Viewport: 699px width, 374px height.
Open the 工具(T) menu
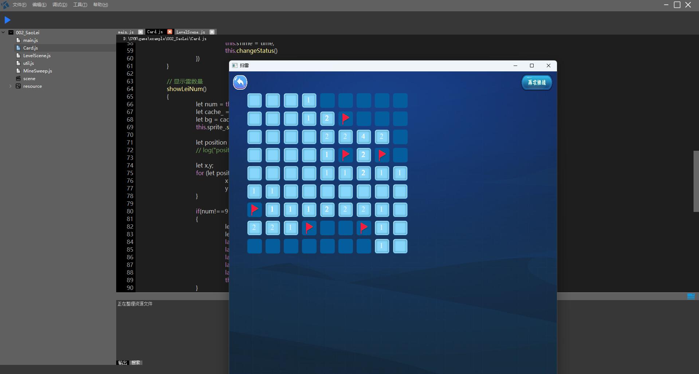80,5
